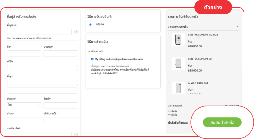Click the ฿38,000.00 price text
The image size is (254, 139).
click(x=195, y=71)
